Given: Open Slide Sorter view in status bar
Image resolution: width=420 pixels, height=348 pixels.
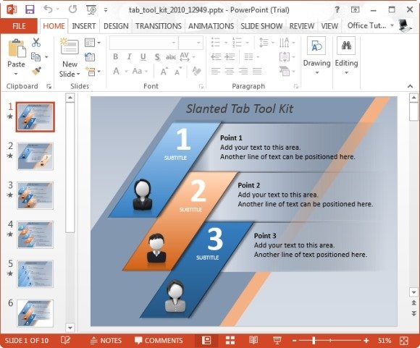Looking at the screenshot, I should pos(230,341).
